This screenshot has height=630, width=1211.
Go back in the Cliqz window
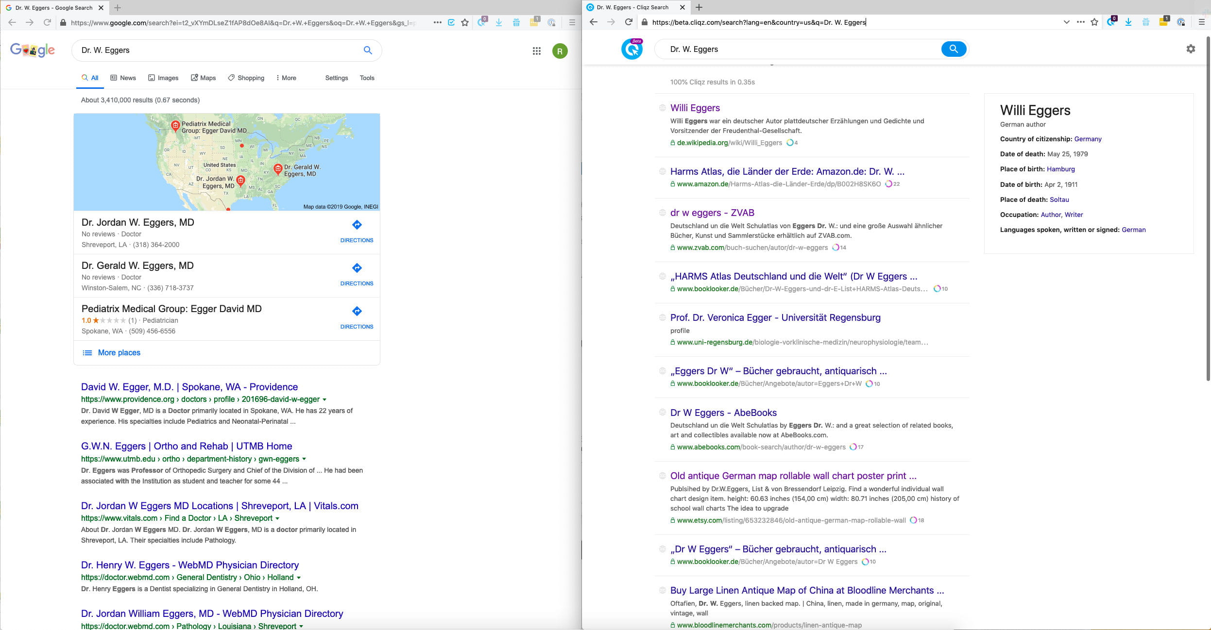594,22
